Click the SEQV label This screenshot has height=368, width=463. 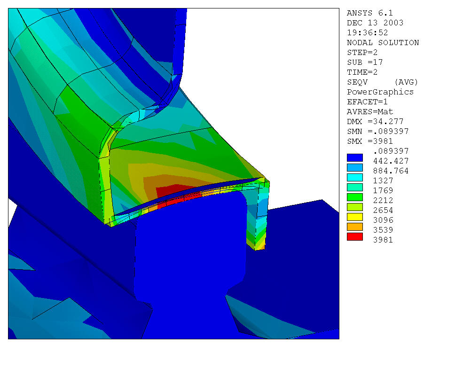tap(357, 82)
